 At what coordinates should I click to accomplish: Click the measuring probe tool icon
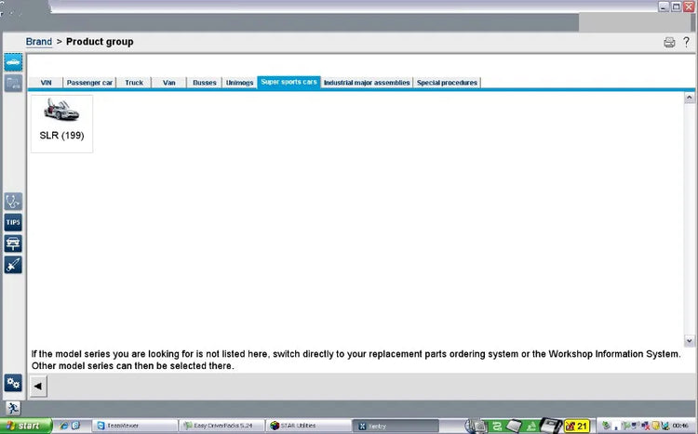13,265
